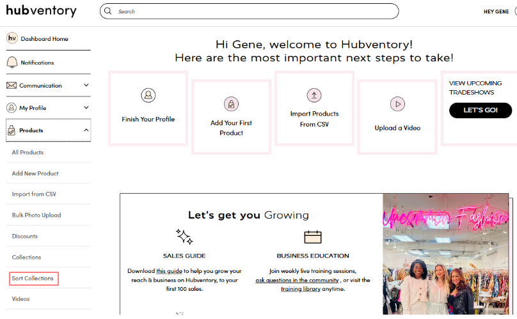Click VIEW UPCOMING TRADESHOWS text
The width and height of the screenshot is (517, 319).
tap(475, 88)
